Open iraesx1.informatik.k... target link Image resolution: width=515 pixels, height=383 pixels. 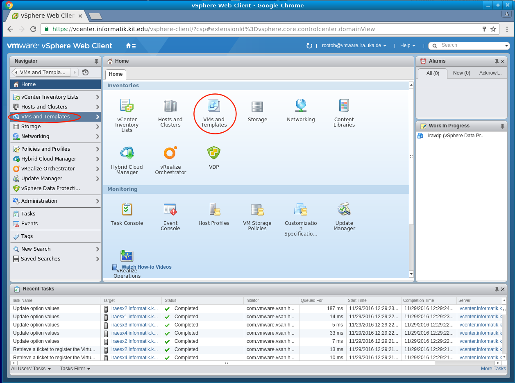[134, 317]
